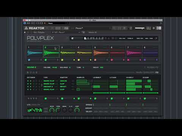This screenshot has height=136, width=182.
Task: Click the yellow-green dice button under sound 3
Action: 62,60
